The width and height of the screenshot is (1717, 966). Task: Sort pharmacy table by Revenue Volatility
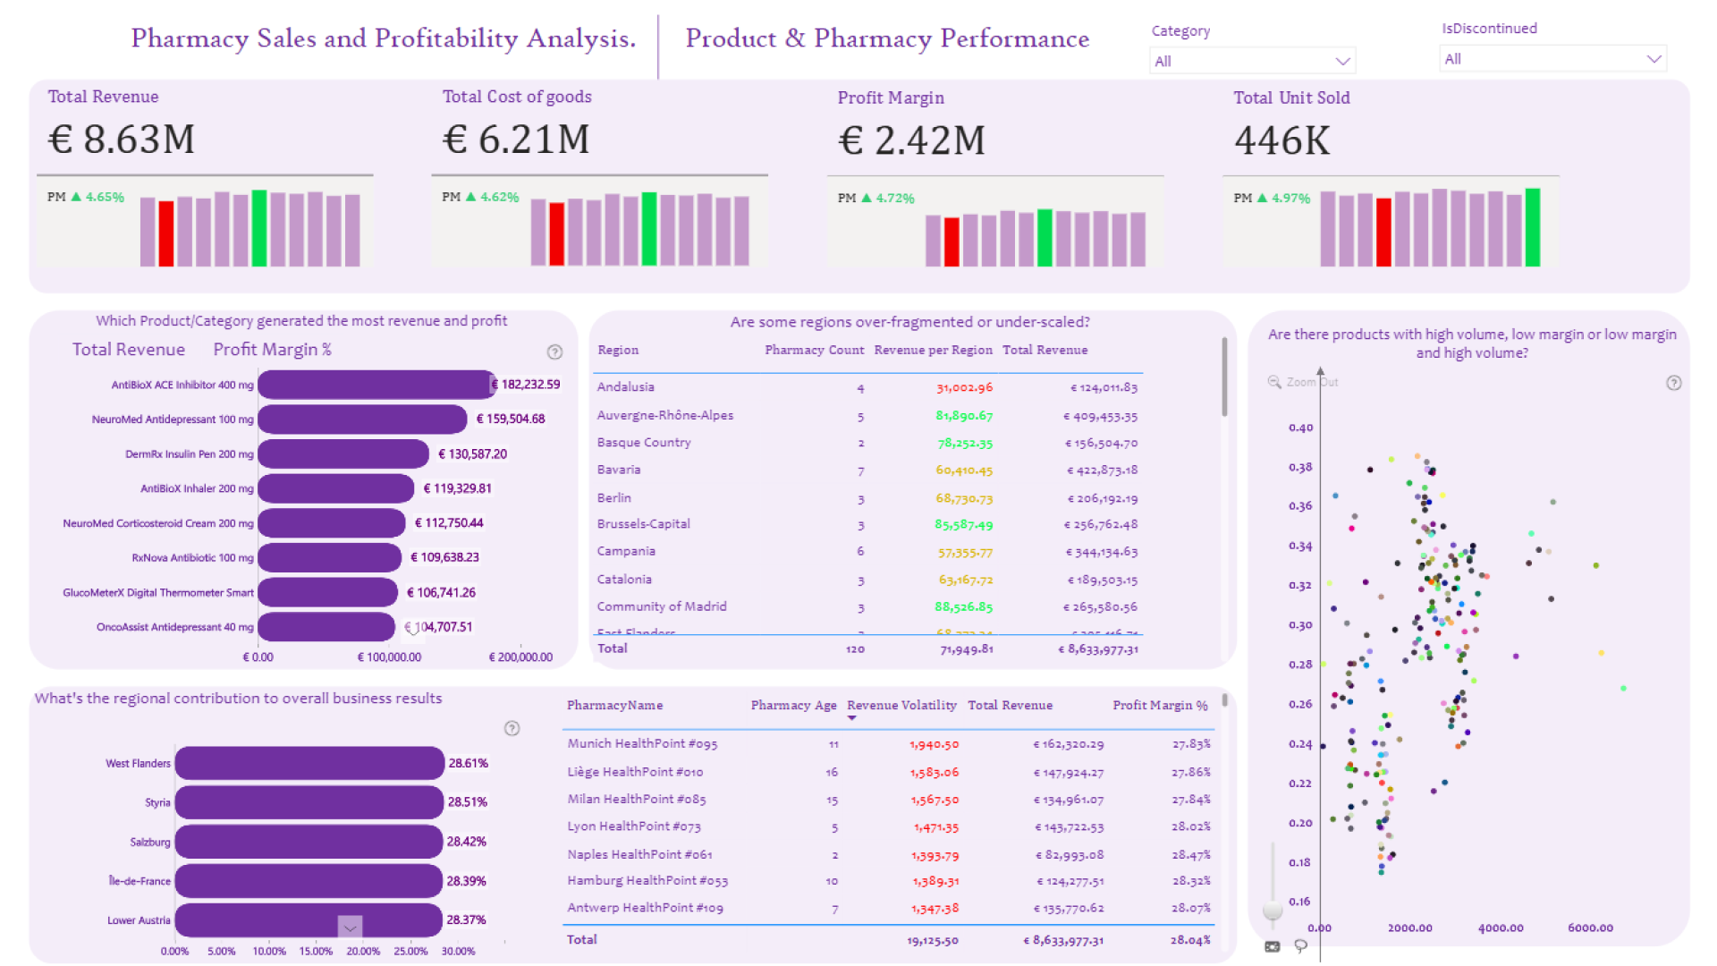tap(901, 705)
